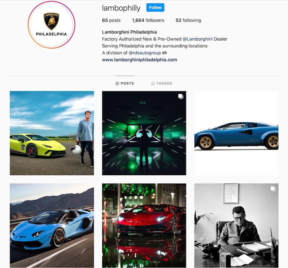Screen dimensions: 288x268
Task: Click the Lamborghini Philadelphia profile picture
Action: click(51, 25)
